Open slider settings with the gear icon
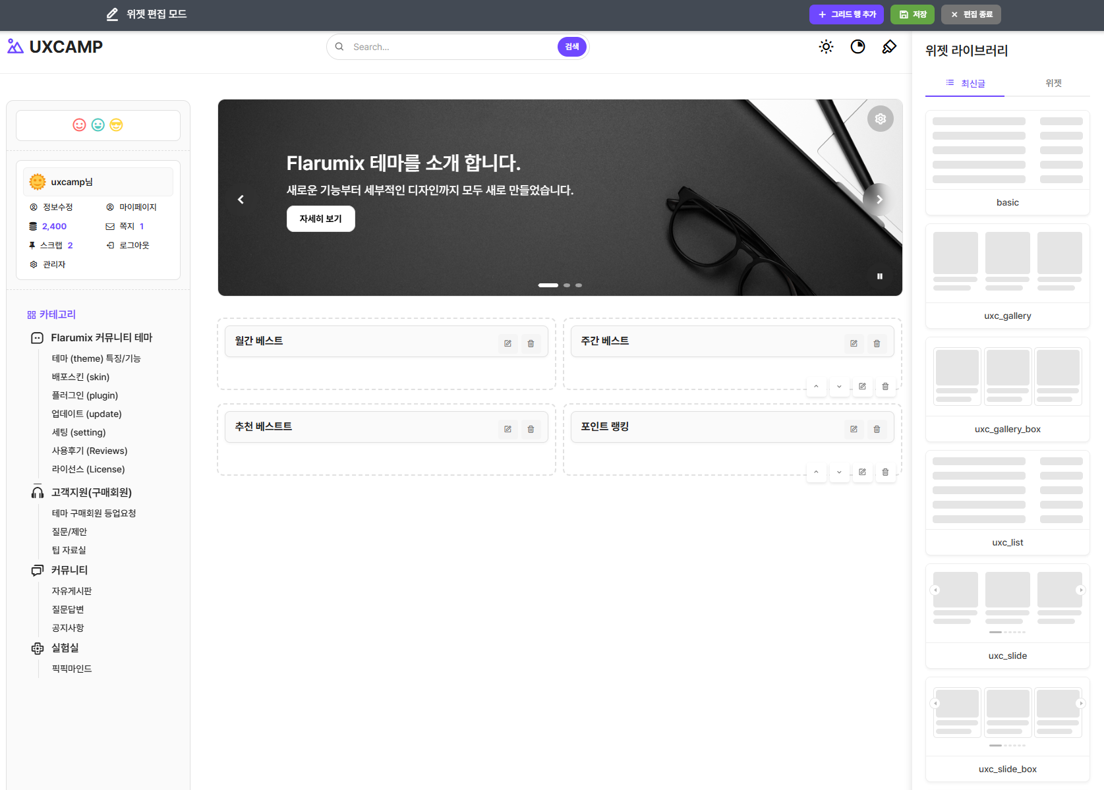Screen dimensions: 1104x790 pyautogui.click(x=880, y=119)
